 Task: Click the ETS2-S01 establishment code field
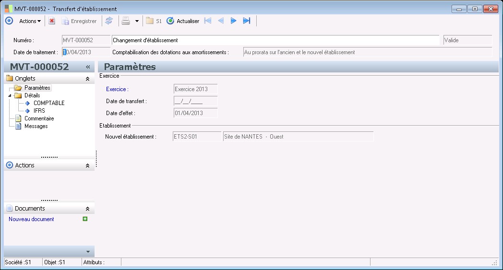(197, 136)
